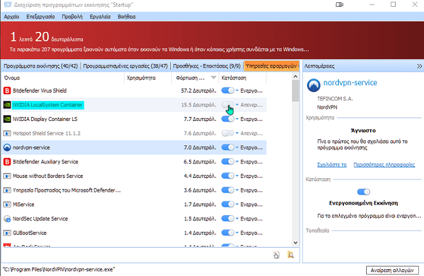
Task: Select the Υπηρεσίες εφαρμογών tab
Action: 271,66
